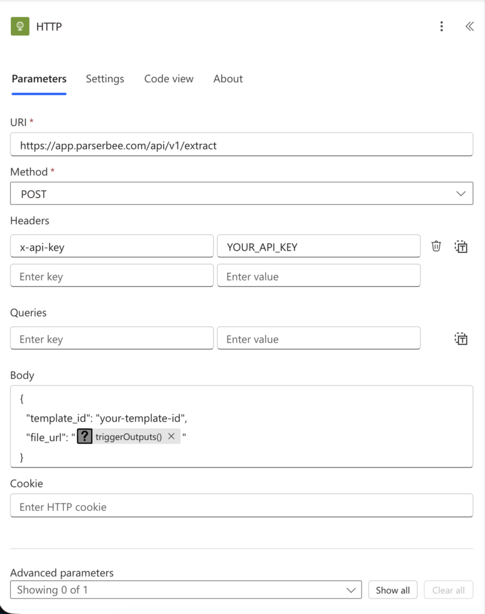Edit the x-api-key header key field

(112, 246)
